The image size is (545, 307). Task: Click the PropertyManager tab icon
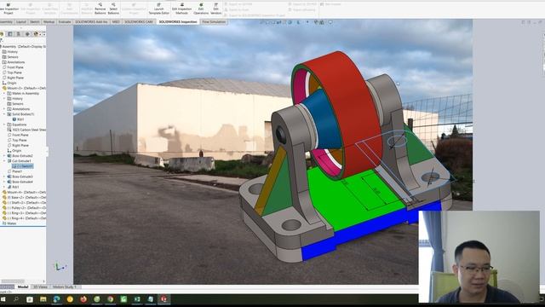pyautogui.click(x=10, y=34)
